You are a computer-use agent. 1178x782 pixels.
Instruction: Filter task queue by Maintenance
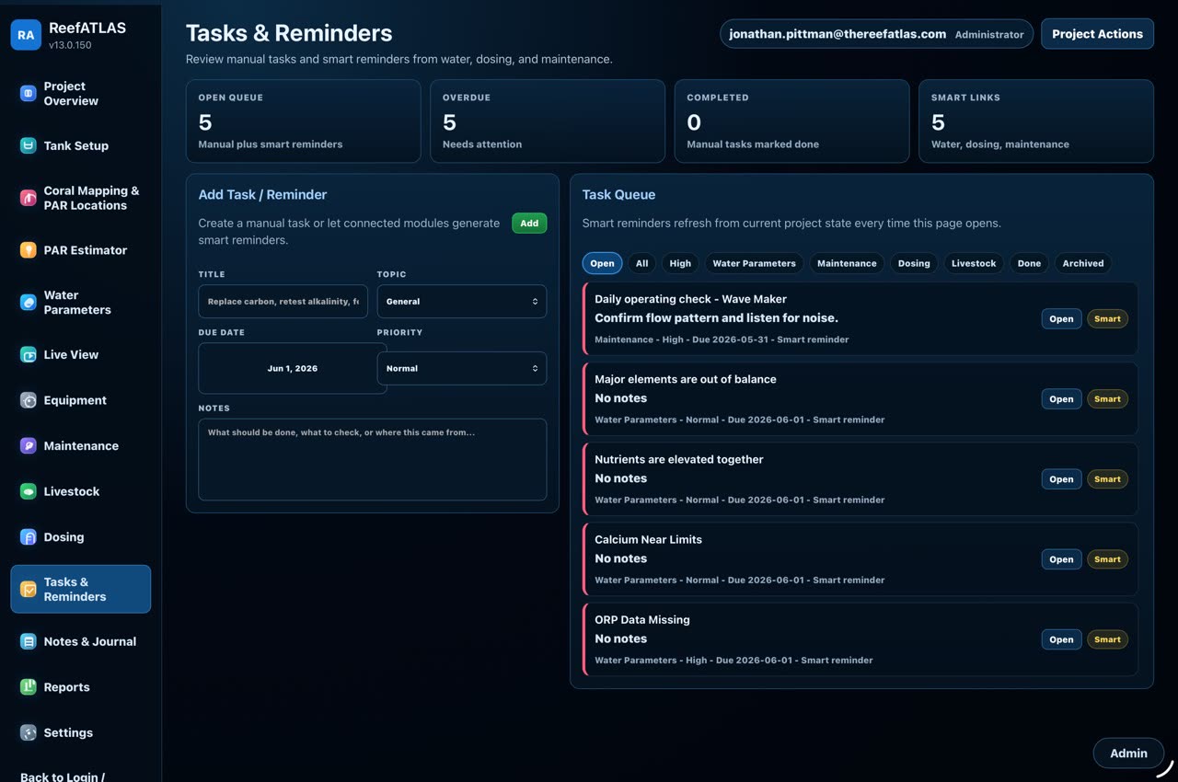(847, 263)
